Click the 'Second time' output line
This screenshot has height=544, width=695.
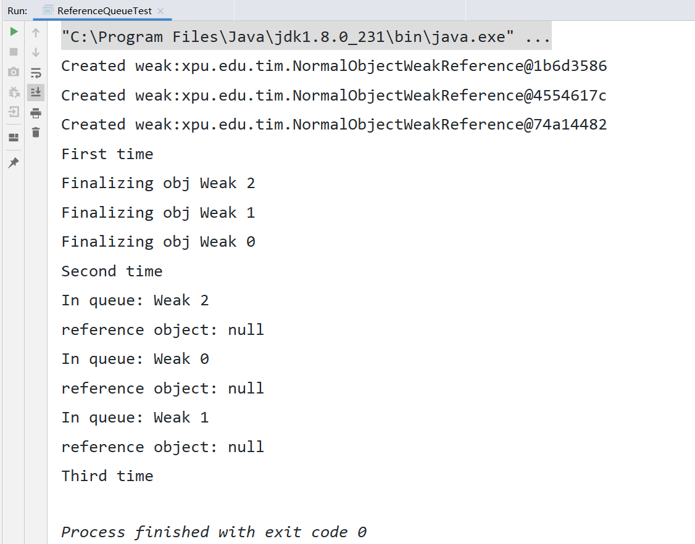tap(112, 271)
